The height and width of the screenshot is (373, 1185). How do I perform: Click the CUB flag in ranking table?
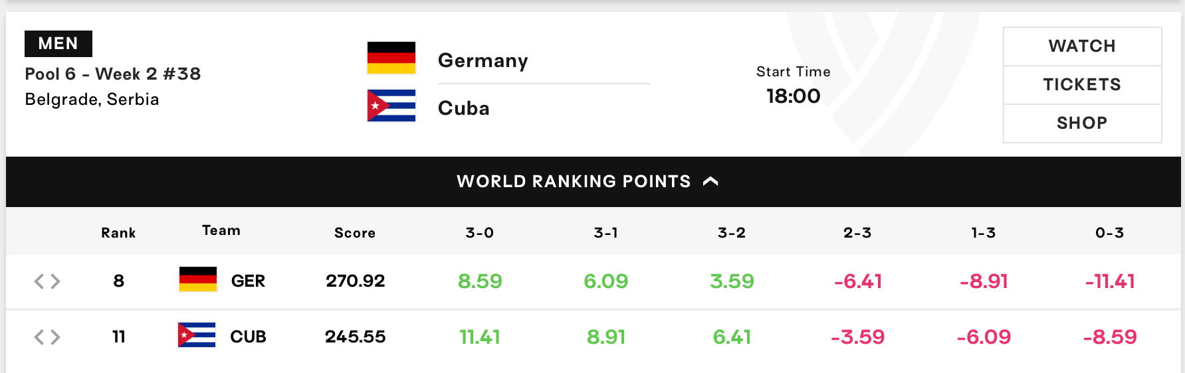tap(197, 335)
